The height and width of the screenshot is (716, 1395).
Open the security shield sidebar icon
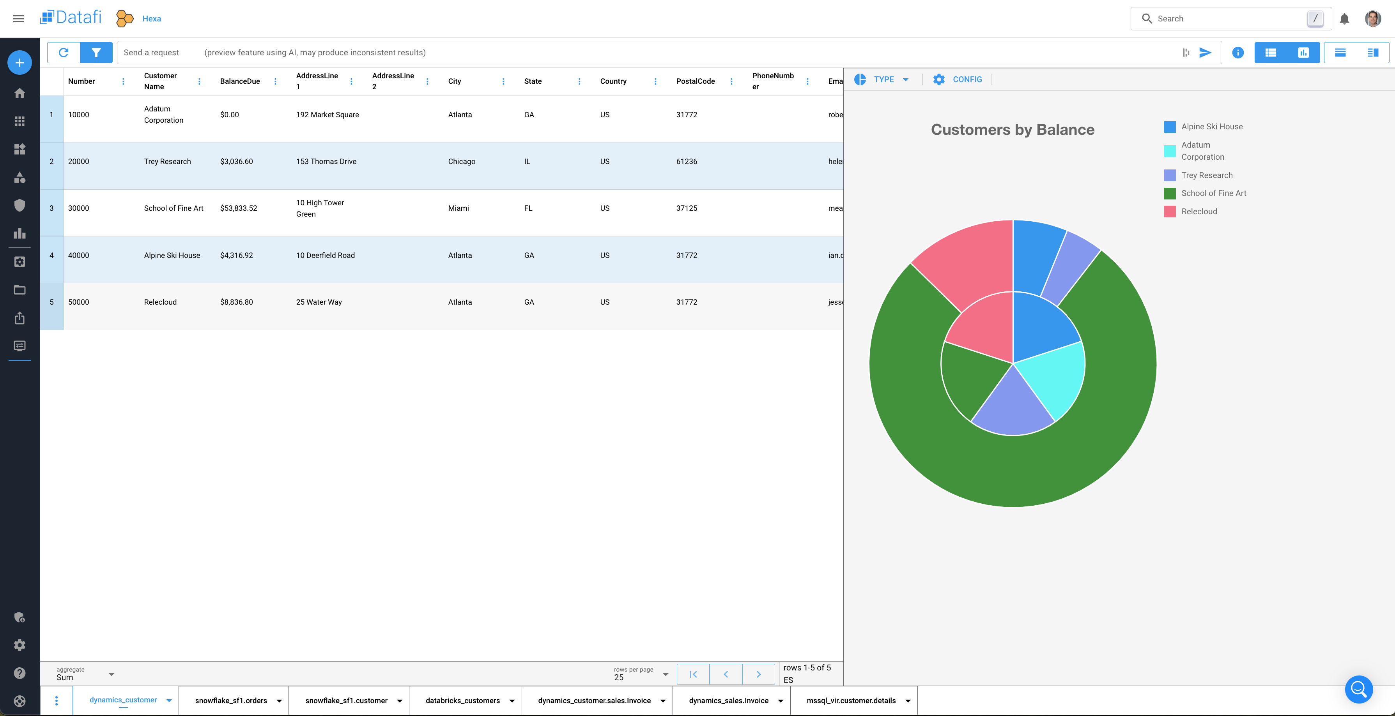(x=19, y=206)
